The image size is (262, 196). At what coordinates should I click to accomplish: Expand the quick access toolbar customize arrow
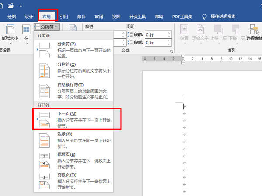(21, 6)
